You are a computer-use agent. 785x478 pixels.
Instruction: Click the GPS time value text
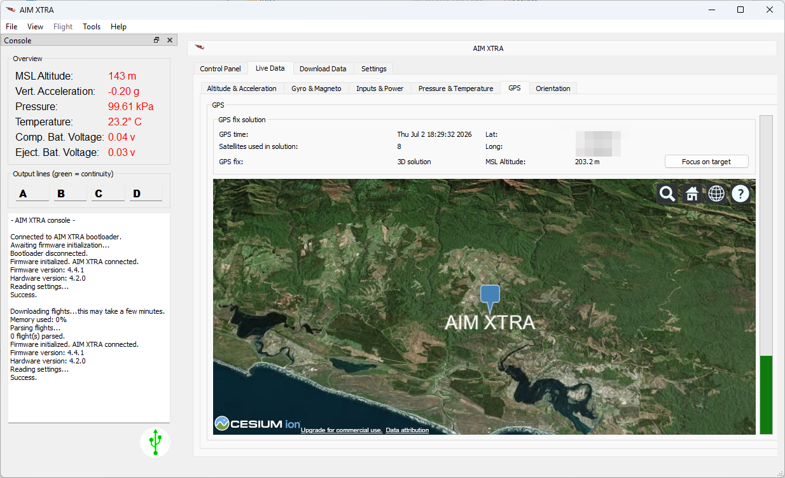[434, 134]
